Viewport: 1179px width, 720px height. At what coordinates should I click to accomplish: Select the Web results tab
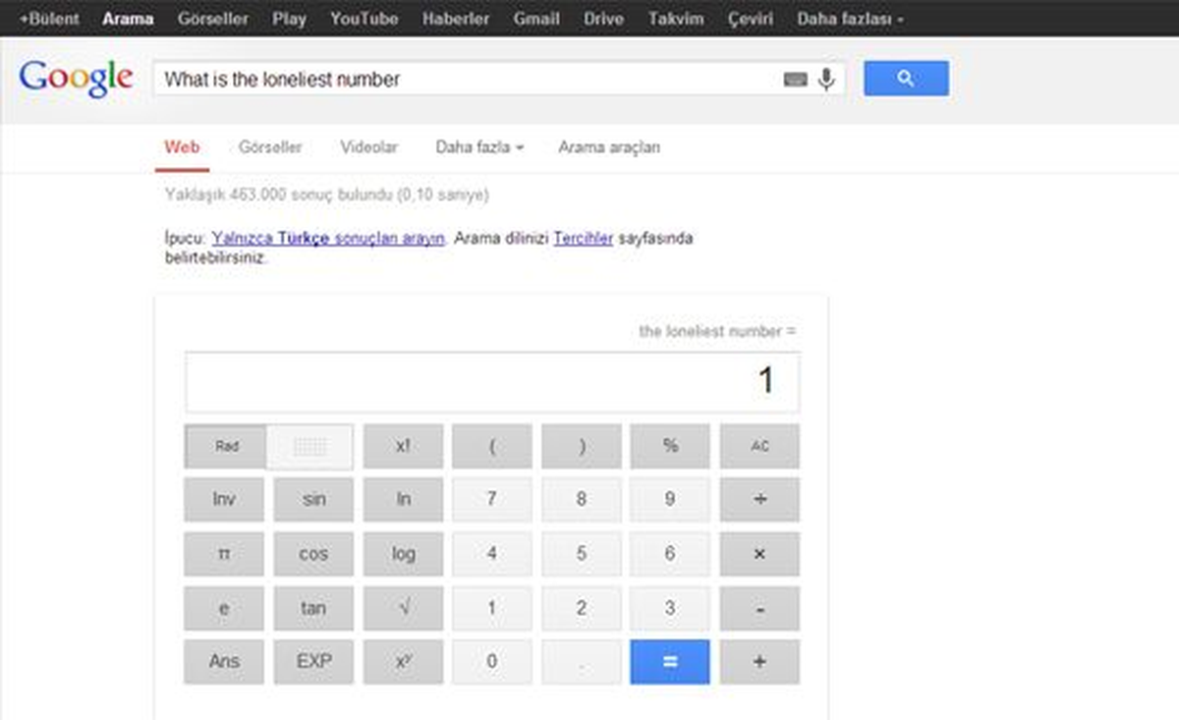[x=182, y=147]
